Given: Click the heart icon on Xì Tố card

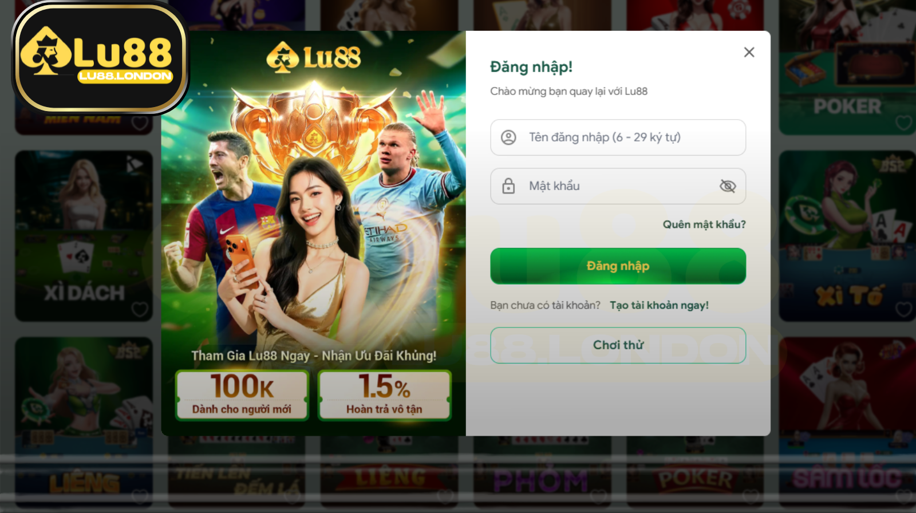Looking at the screenshot, I should [x=903, y=309].
